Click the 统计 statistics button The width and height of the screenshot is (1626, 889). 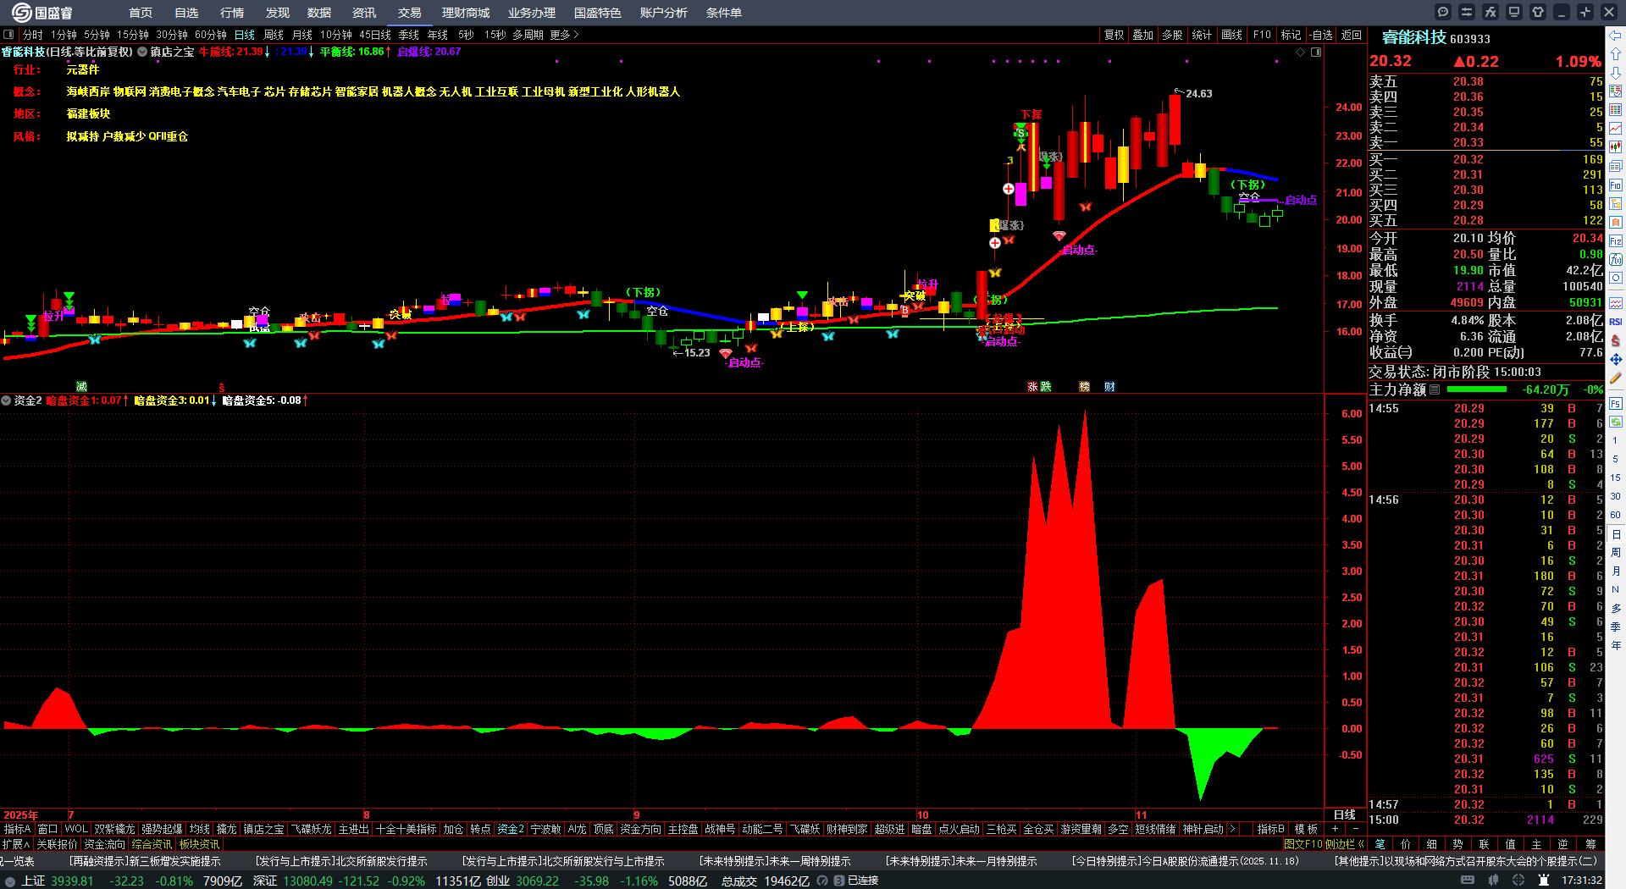pyautogui.click(x=1202, y=35)
